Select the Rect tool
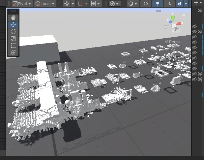 13,46
